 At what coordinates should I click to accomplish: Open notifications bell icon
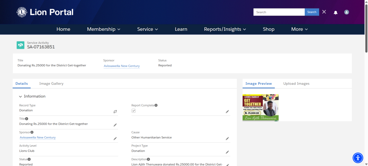pyautogui.click(x=336, y=13)
